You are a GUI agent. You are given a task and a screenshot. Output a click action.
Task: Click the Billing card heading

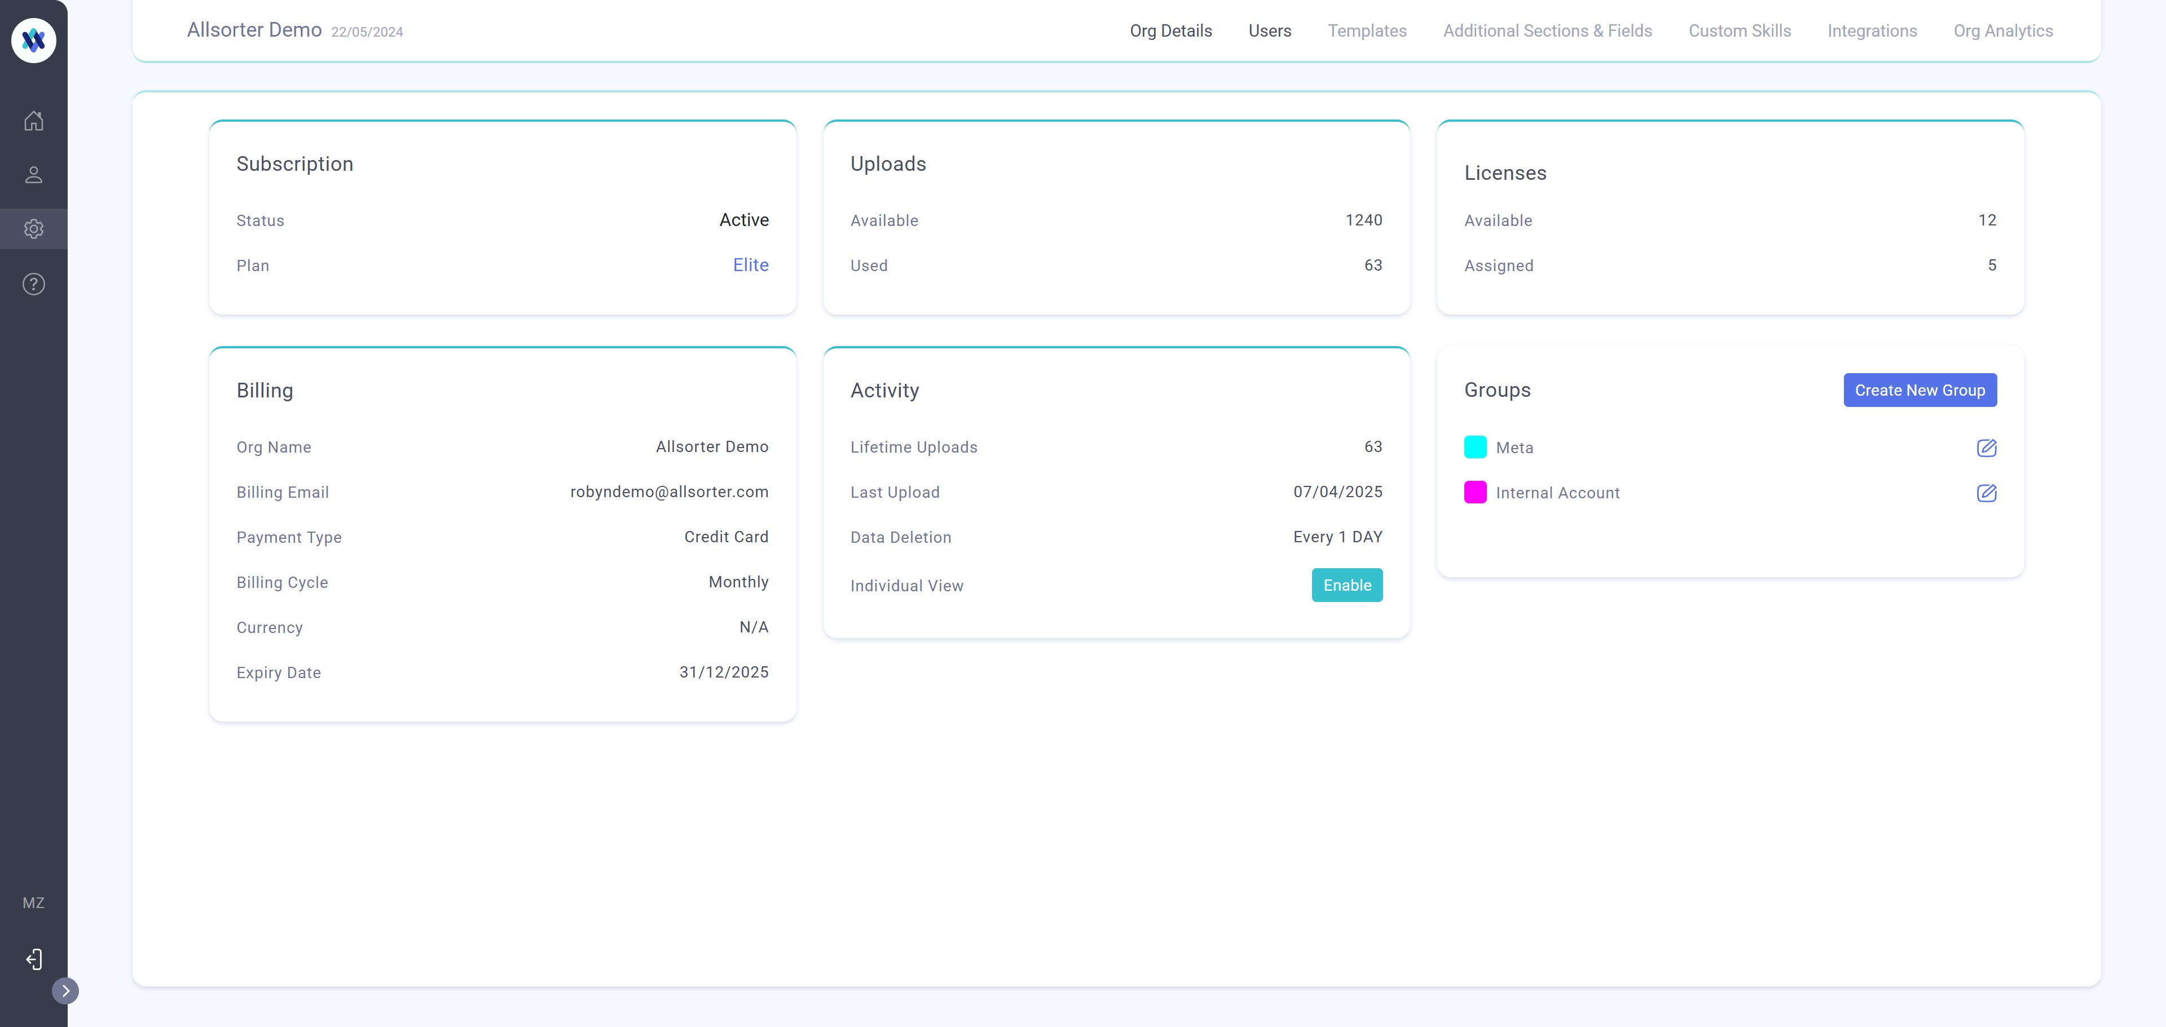[264, 390]
